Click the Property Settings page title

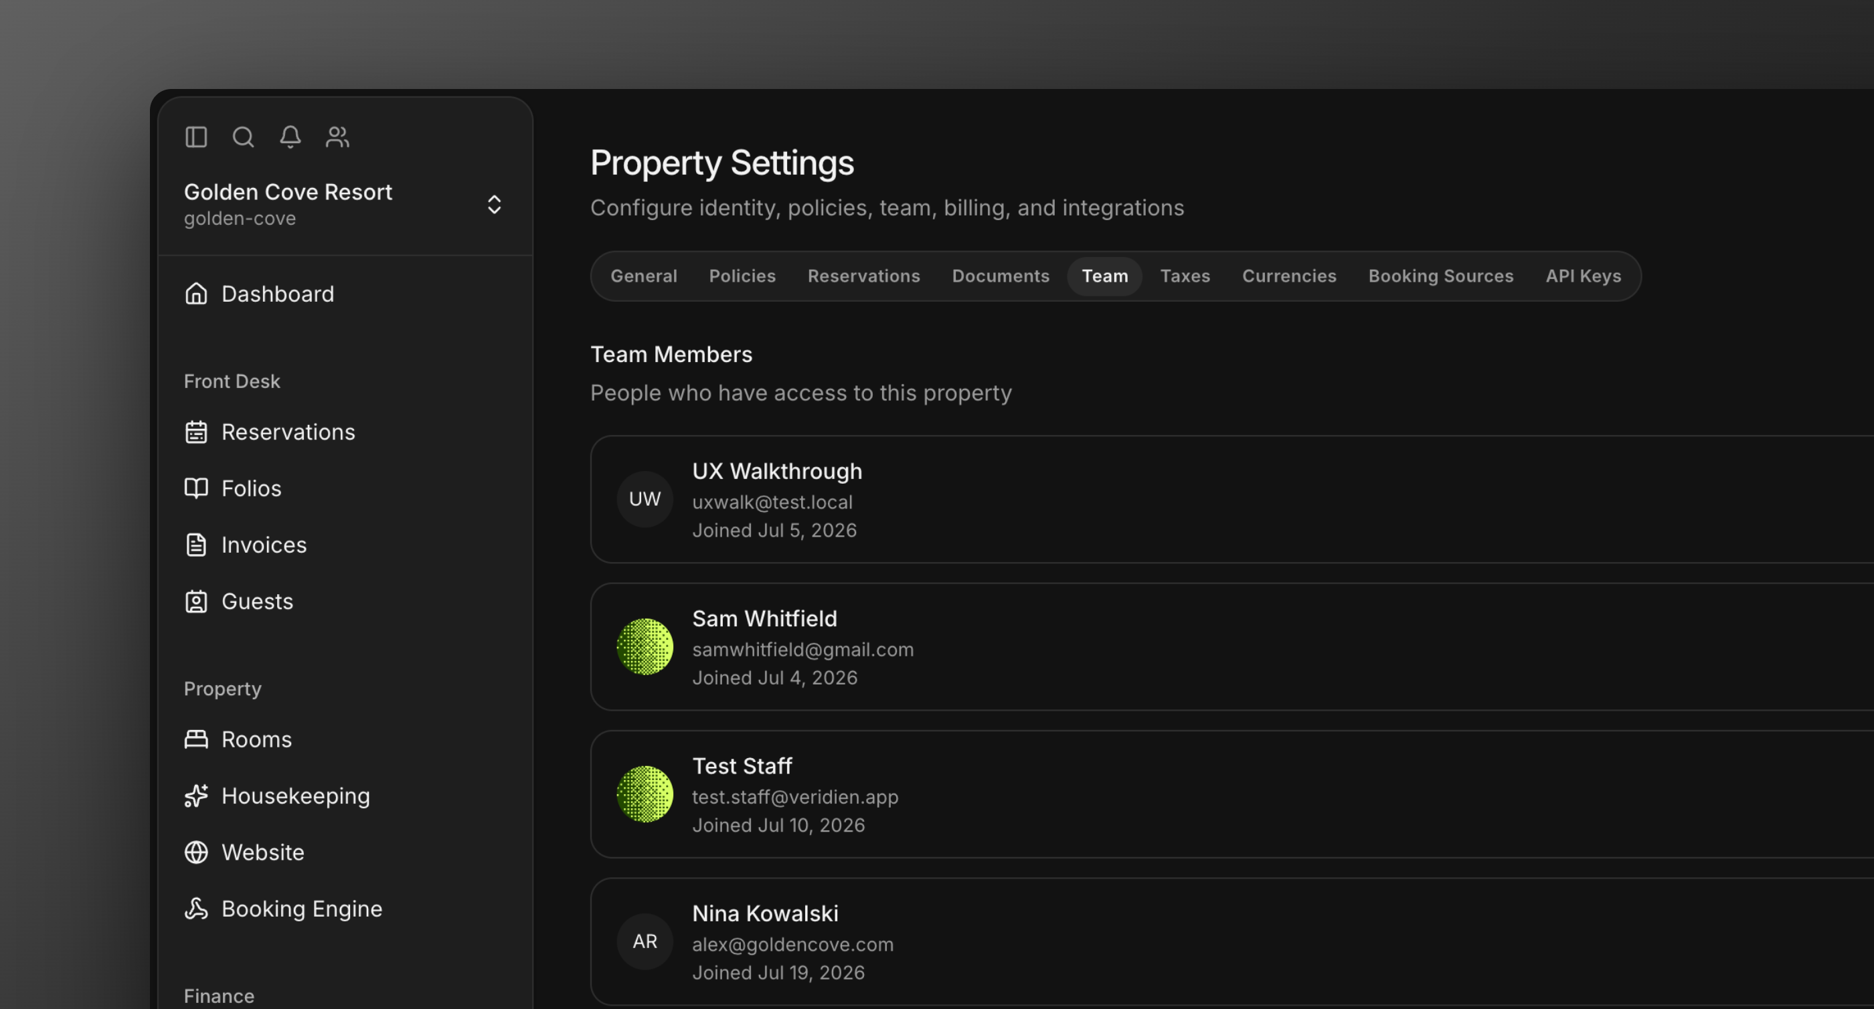[x=721, y=163]
